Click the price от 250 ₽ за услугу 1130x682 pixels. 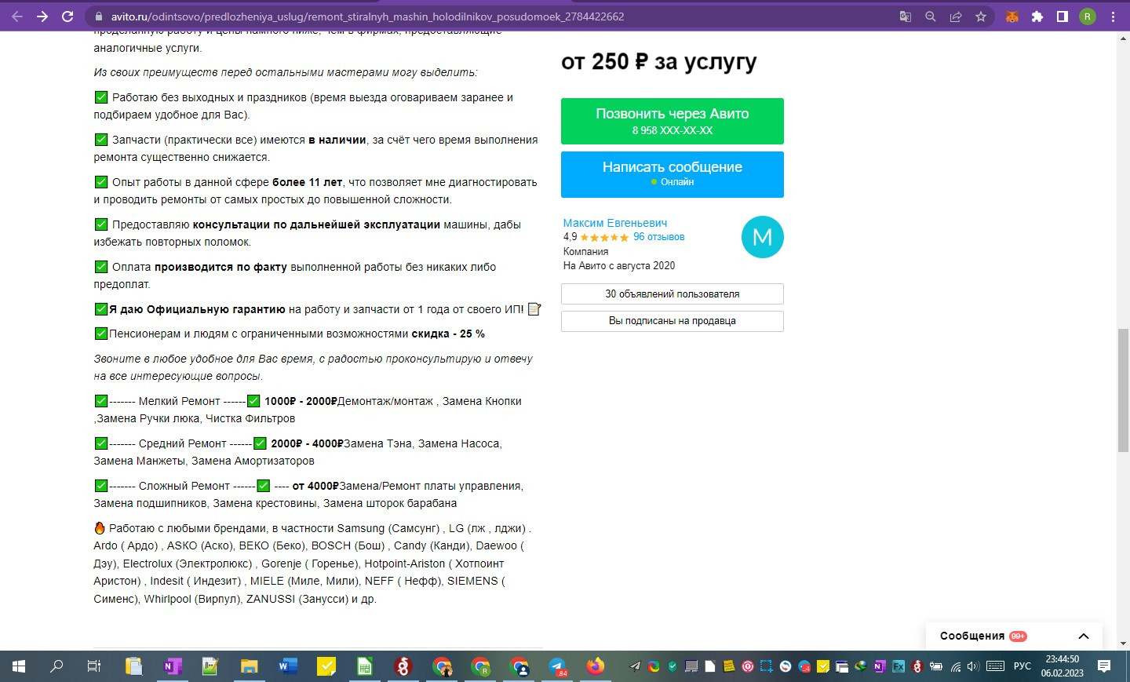click(x=659, y=62)
